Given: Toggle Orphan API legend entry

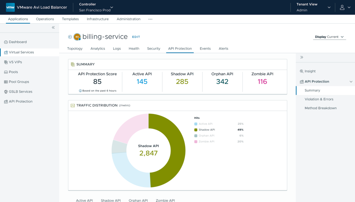Looking at the screenshot, I should [x=204, y=135].
